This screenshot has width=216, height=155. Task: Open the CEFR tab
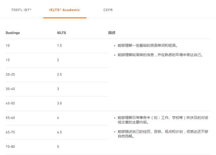108,10
